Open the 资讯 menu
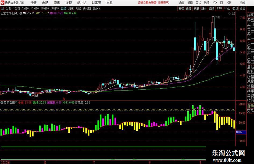This screenshot has width=254, height=164. click(57, 3)
